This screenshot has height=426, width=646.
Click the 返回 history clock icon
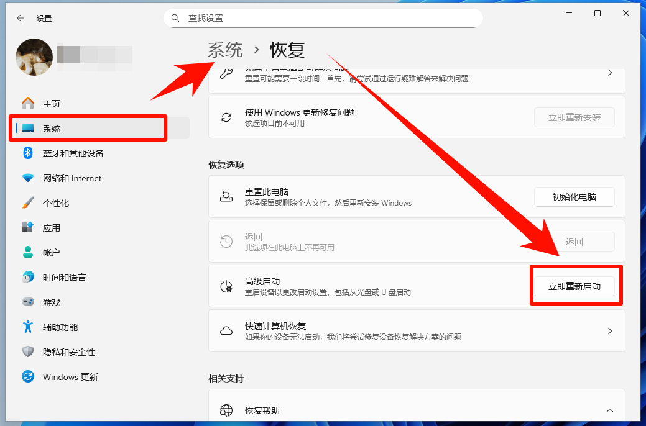tap(226, 241)
